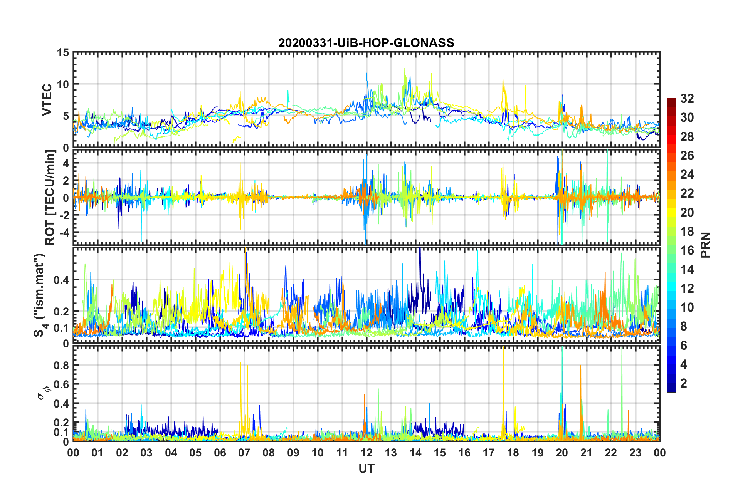Click x-axis hour tick 23
The width and height of the screenshot is (733, 490).
635,453
